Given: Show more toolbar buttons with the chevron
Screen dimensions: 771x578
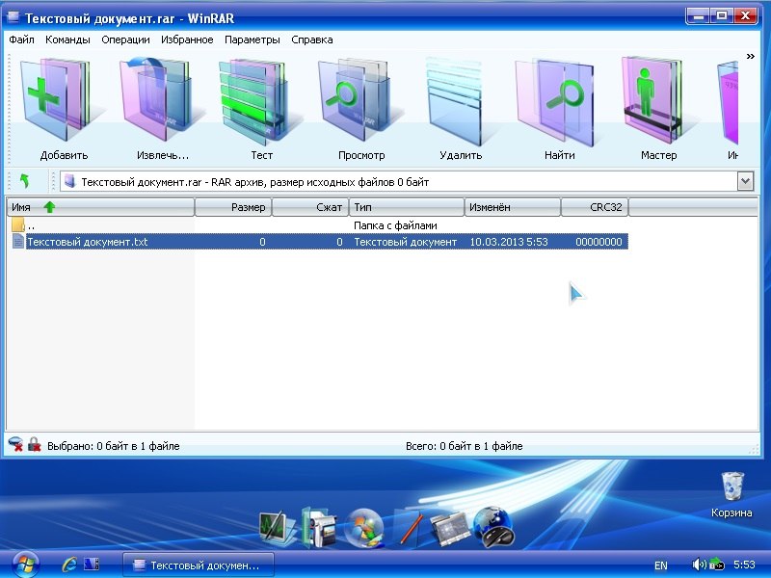Looking at the screenshot, I should click(750, 56).
